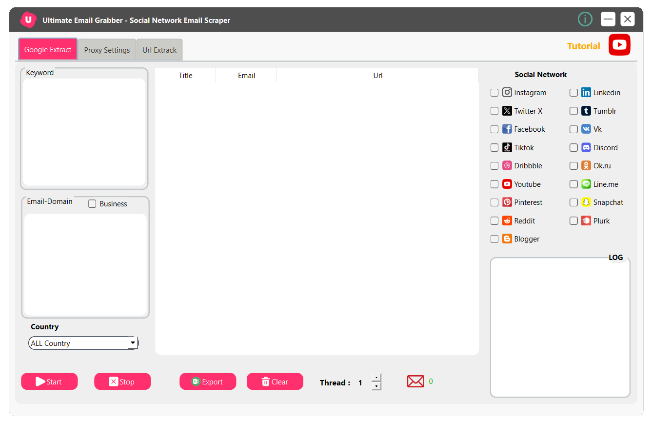Check the Discord checkbox
The height and width of the screenshot is (422, 652).
573,147
